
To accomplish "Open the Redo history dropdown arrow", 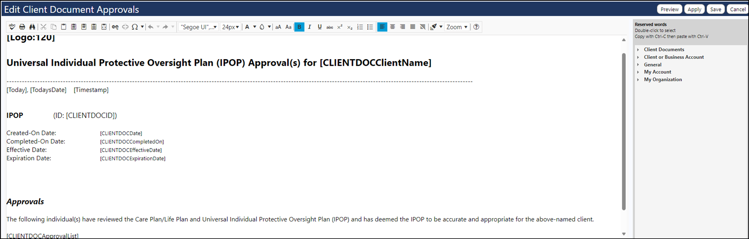I will pos(173,27).
